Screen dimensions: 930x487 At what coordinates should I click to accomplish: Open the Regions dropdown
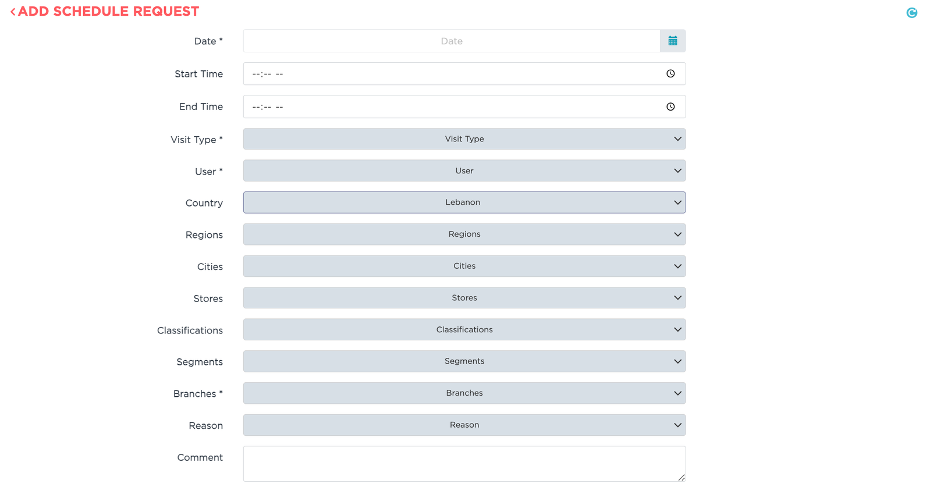[464, 234]
